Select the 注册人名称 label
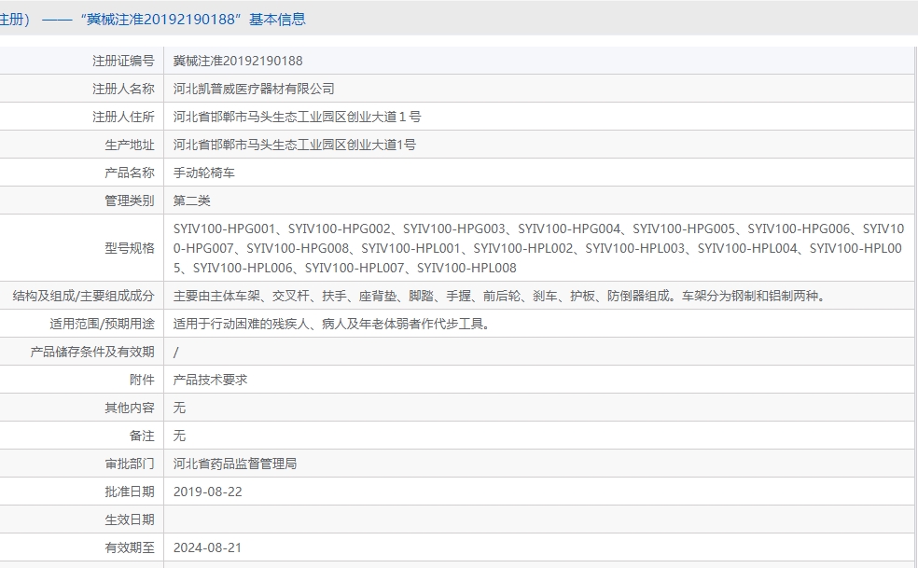 123,89
